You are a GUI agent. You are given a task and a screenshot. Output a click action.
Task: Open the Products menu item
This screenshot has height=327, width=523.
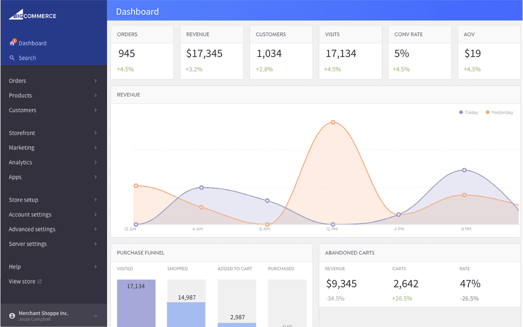(x=20, y=96)
